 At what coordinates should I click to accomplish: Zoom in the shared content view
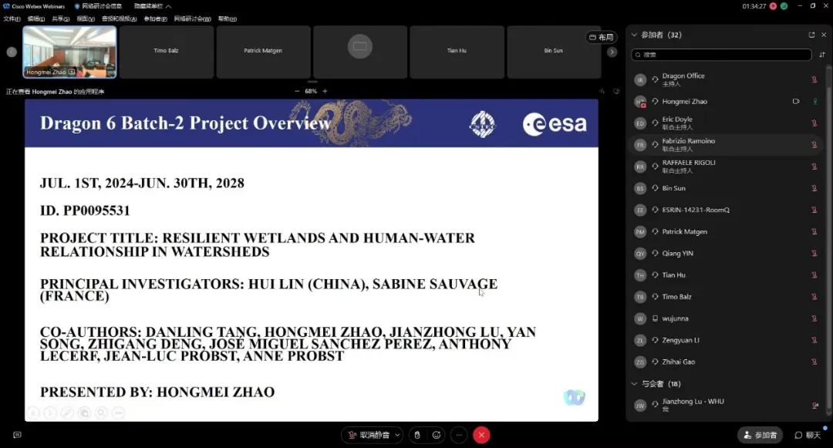point(325,91)
